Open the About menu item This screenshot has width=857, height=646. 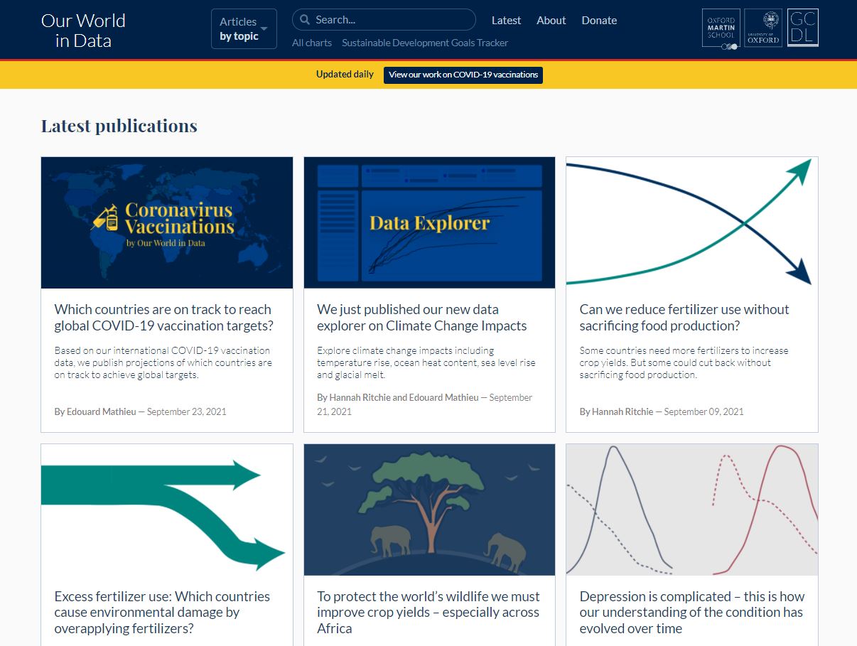point(551,21)
